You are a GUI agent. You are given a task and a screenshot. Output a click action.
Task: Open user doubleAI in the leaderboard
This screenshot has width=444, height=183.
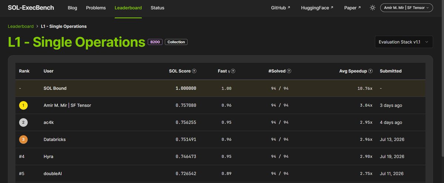click(x=53, y=173)
